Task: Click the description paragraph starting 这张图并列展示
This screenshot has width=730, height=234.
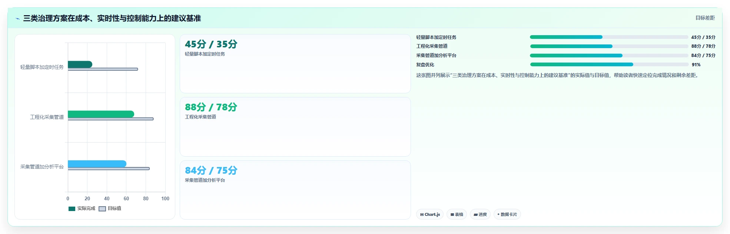Action: pos(558,75)
